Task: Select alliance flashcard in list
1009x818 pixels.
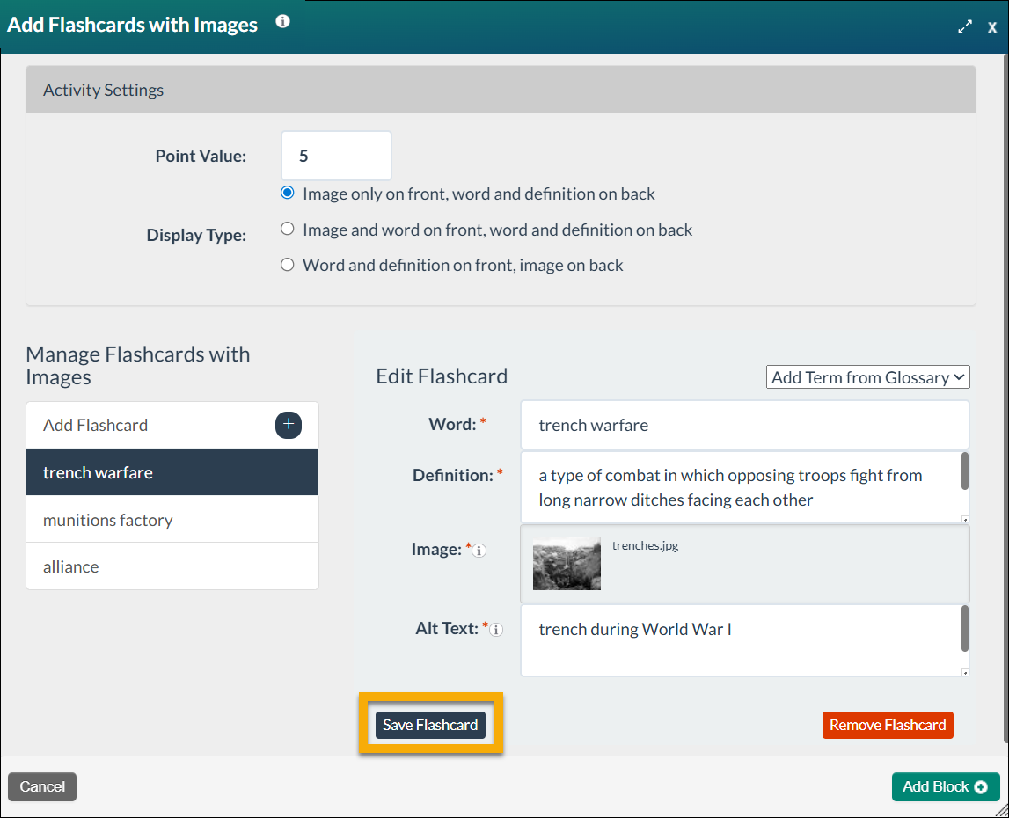Action: click(172, 566)
